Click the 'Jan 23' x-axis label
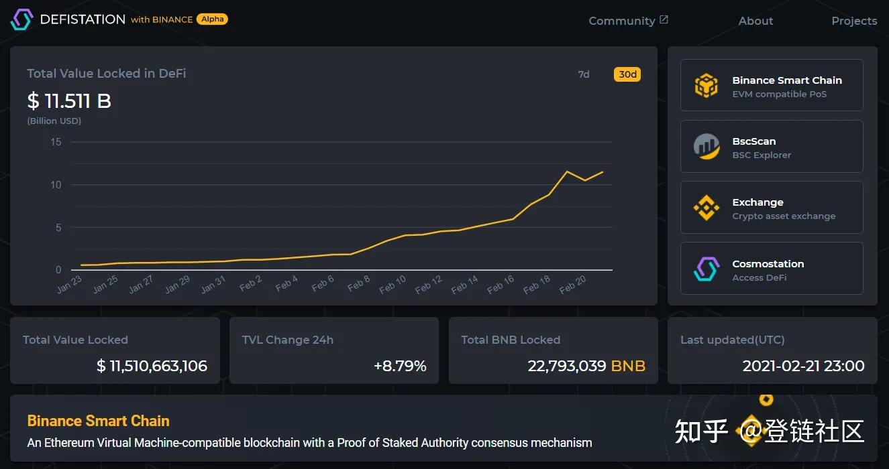This screenshot has height=469, width=889. tap(69, 285)
